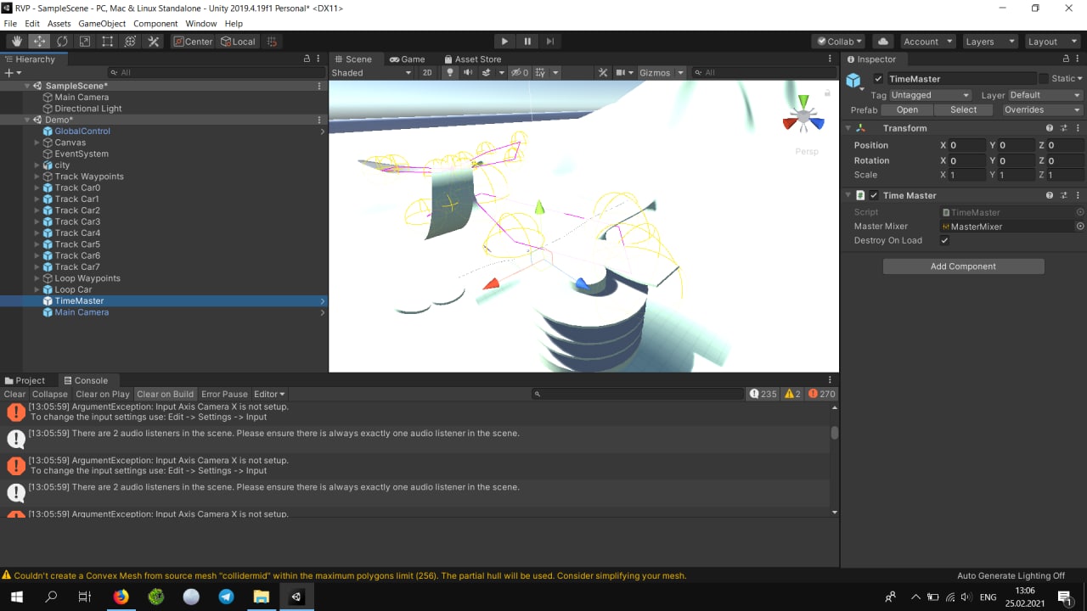Open the Layers dropdown in toolbar
This screenshot has height=611, width=1087.
click(989, 42)
